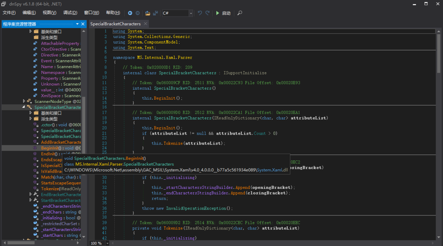Collapse the SpecialBracketCharacters class node
This screenshot has width=443, height=246.
click(x=24, y=107)
